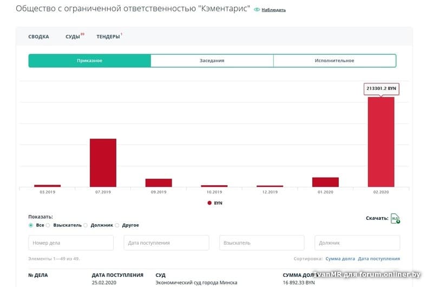Open the Наблюдать link
The image size is (433, 287).
coord(273,10)
